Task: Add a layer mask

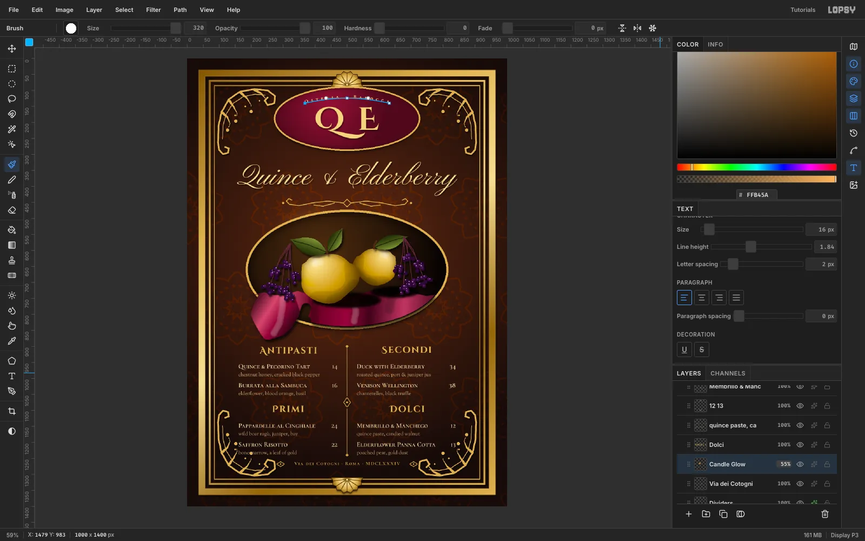Action: point(741,514)
